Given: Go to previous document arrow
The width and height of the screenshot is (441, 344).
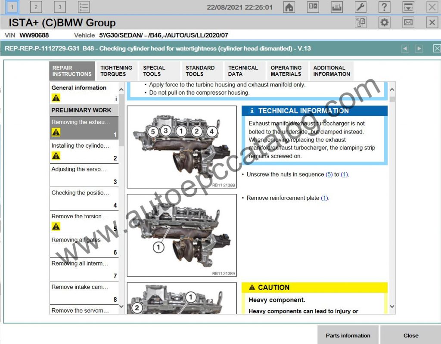Looking at the screenshot, I should [405, 48].
